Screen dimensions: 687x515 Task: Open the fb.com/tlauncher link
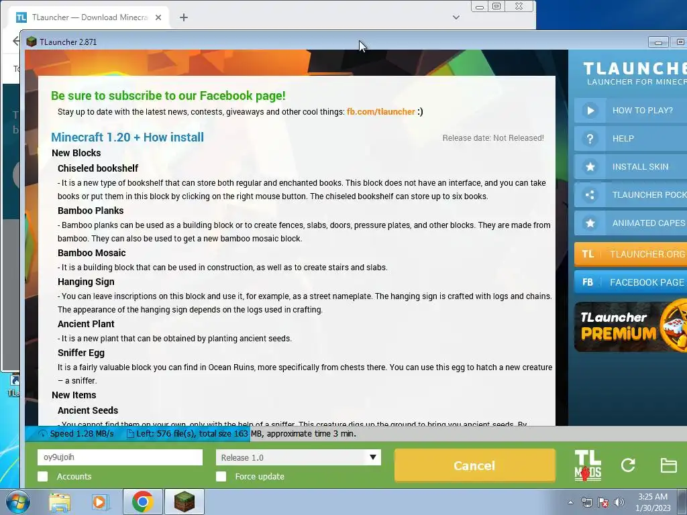click(381, 112)
